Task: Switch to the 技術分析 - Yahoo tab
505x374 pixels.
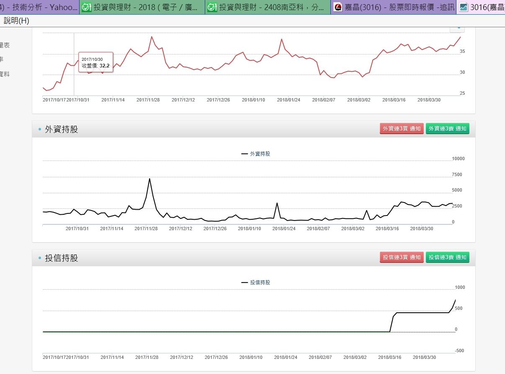Action: tap(39, 7)
